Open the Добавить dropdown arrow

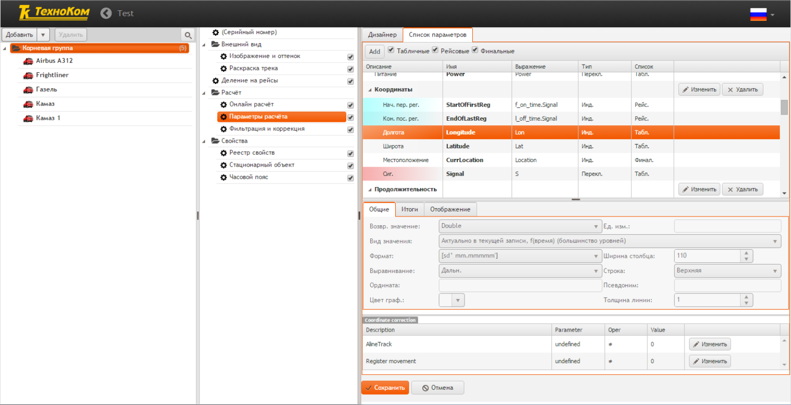coord(43,35)
